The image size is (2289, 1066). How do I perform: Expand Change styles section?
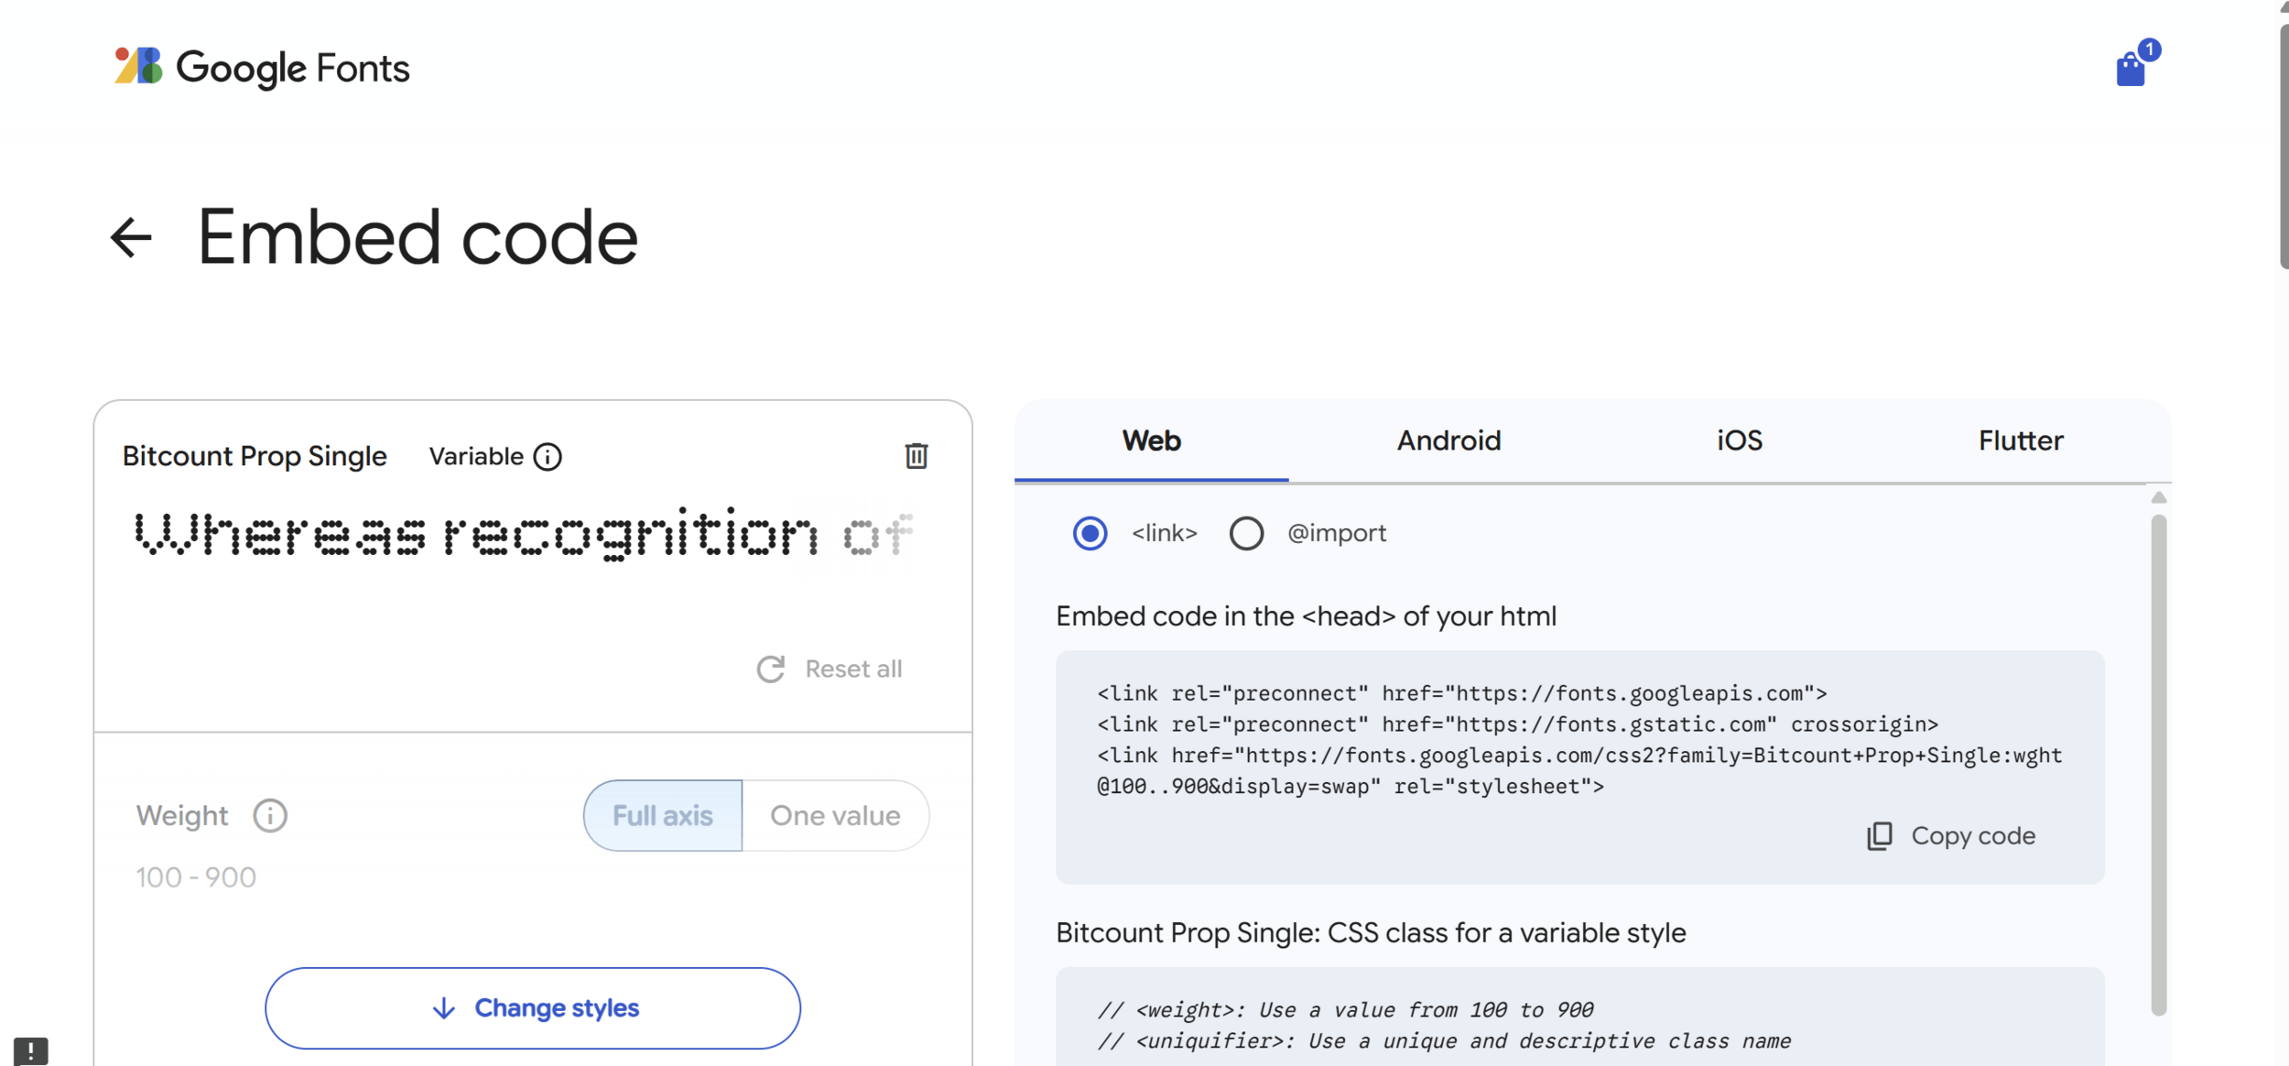[x=533, y=1007]
